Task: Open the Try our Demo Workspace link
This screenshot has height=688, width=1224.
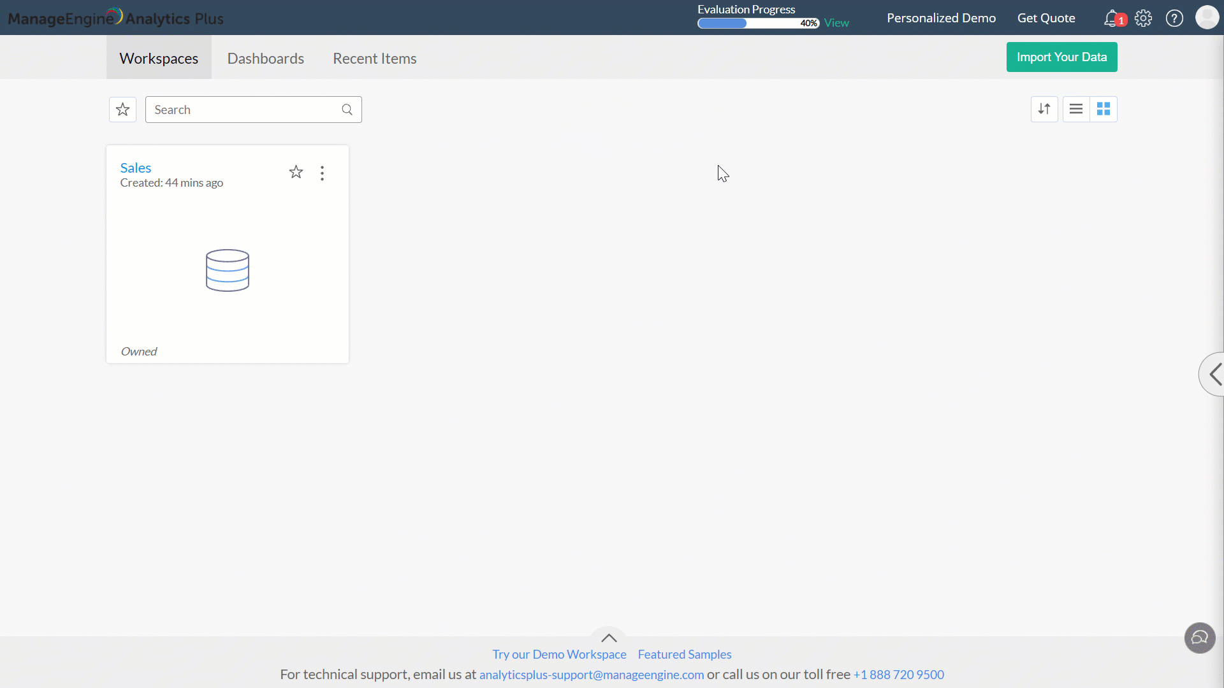Action: pos(559,654)
